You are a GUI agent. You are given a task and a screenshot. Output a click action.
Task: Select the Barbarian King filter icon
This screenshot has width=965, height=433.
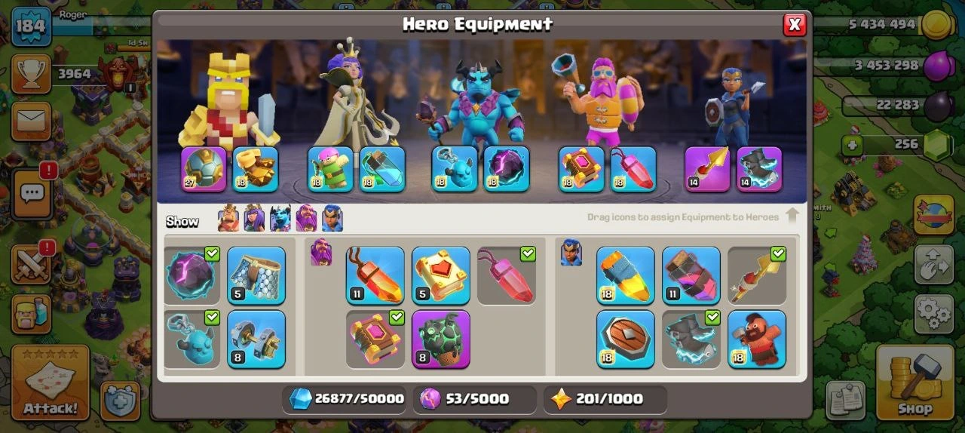click(228, 218)
